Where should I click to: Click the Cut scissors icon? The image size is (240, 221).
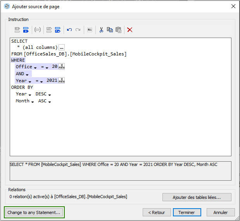[x=101, y=30]
